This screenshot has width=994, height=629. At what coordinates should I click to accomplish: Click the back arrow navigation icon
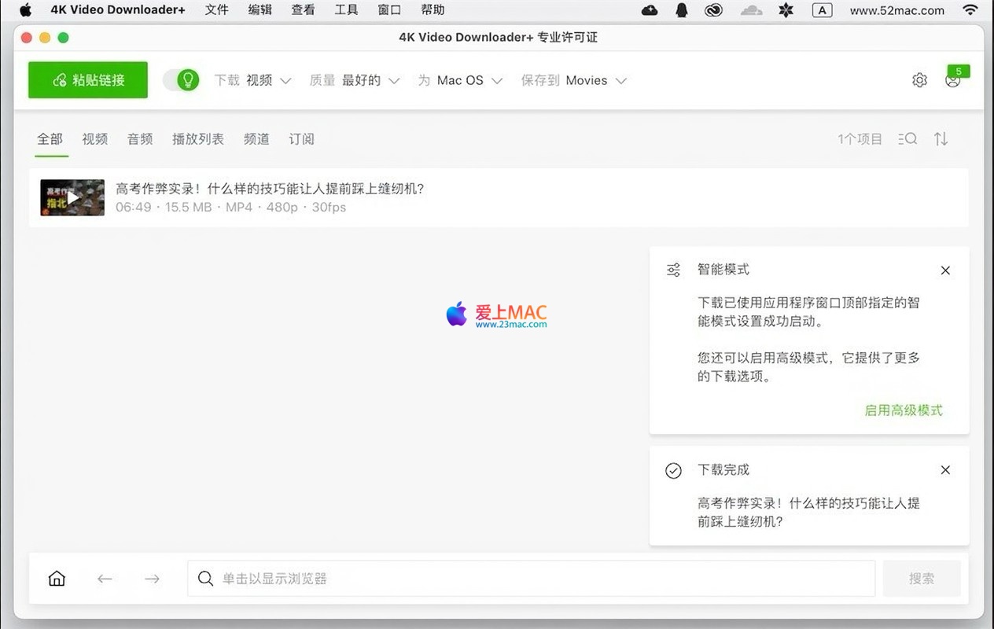point(105,579)
